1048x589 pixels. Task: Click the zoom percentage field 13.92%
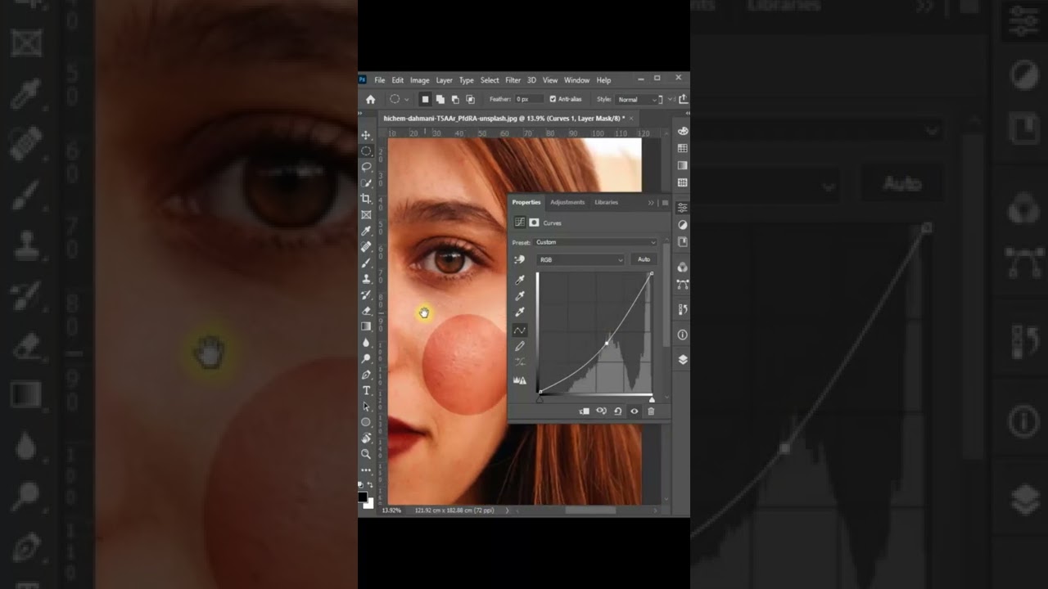[392, 510]
